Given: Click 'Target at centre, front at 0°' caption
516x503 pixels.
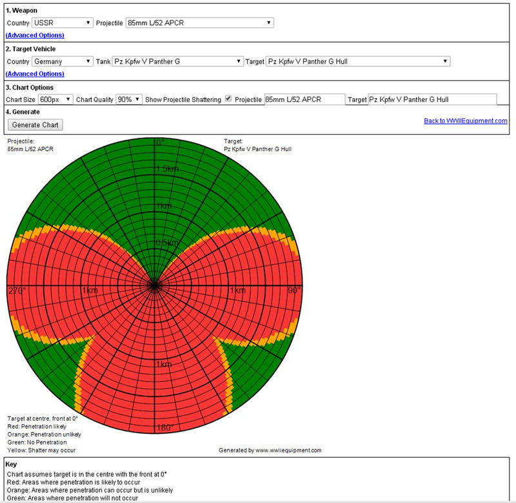Looking at the screenshot, I should tap(43, 418).
